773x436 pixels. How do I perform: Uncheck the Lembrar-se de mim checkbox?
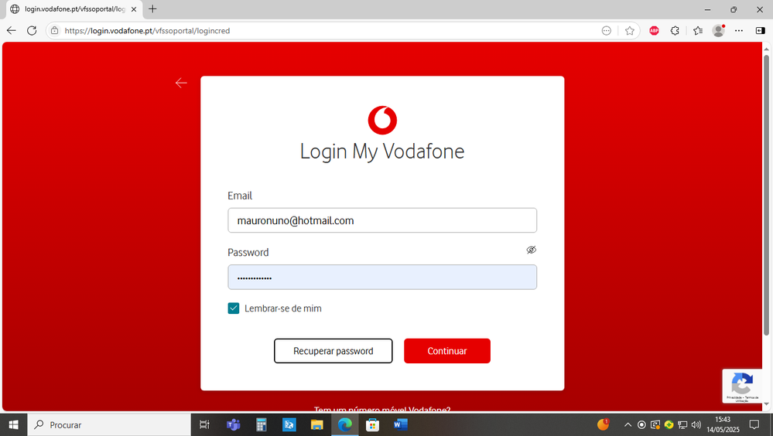233,308
